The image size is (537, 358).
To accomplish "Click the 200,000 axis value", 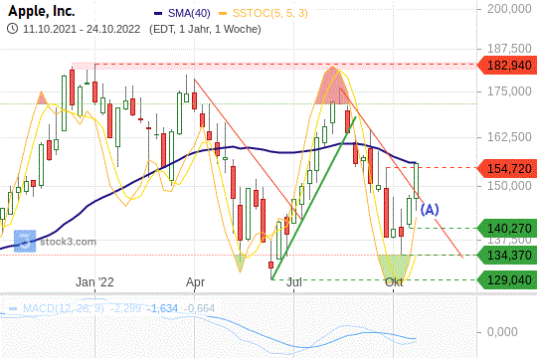I will tap(509, 9).
